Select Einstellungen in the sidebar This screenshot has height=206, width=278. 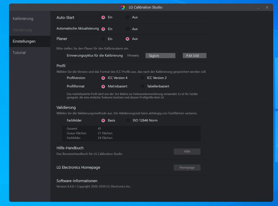(x=30, y=41)
